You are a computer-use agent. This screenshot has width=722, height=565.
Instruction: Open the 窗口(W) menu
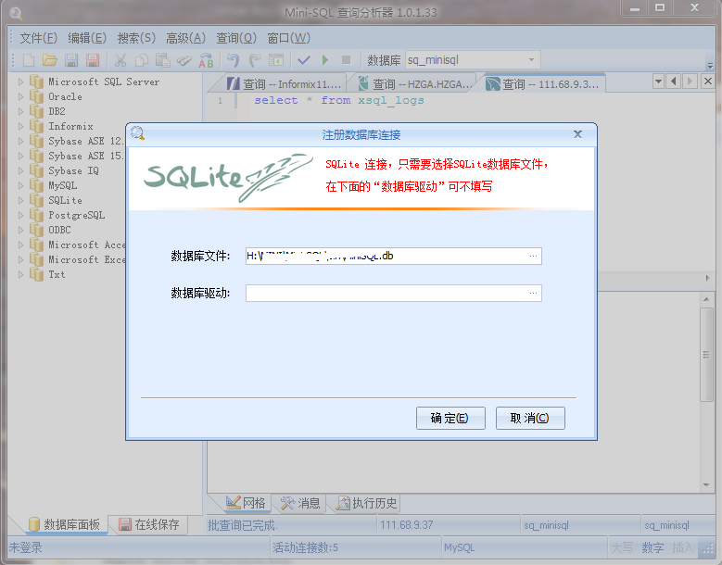coord(289,38)
